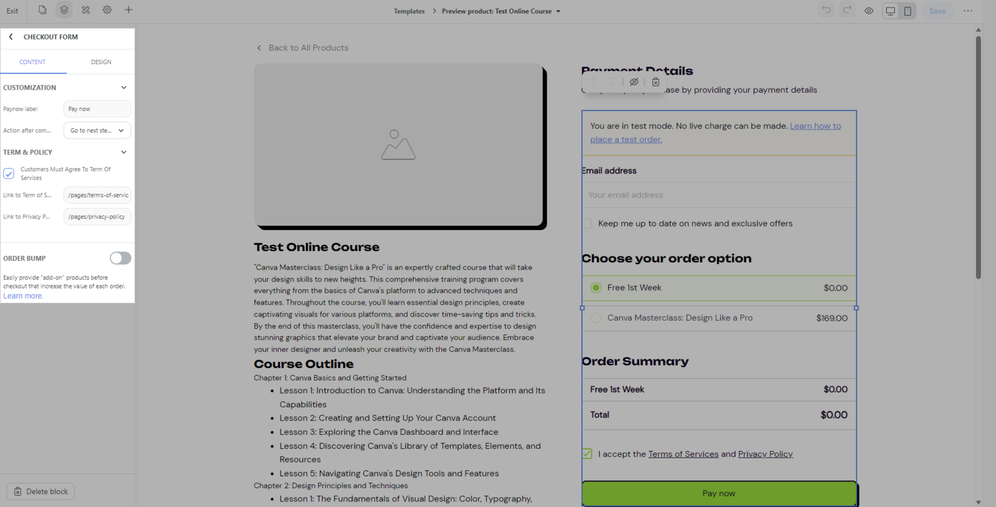Open the Terms of Services link
996x507 pixels.
pos(683,454)
